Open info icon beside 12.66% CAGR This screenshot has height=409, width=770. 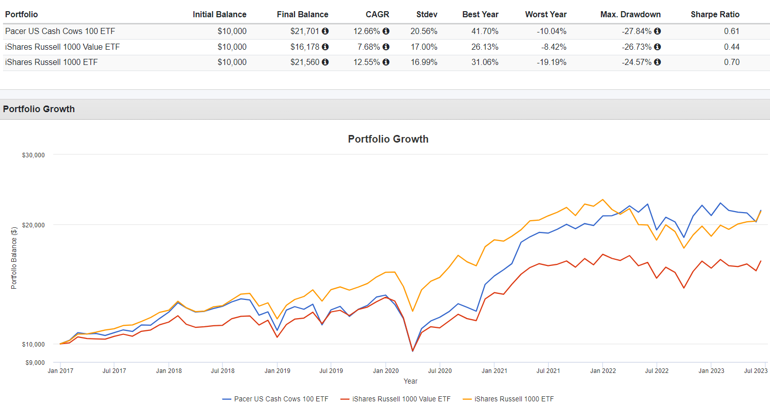tap(386, 31)
